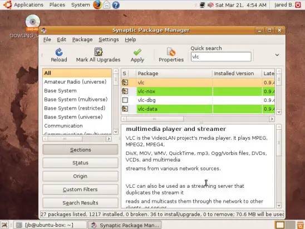305x229 pixels.
Task: Click the Installed Version column header
Action: tap(237, 74)
